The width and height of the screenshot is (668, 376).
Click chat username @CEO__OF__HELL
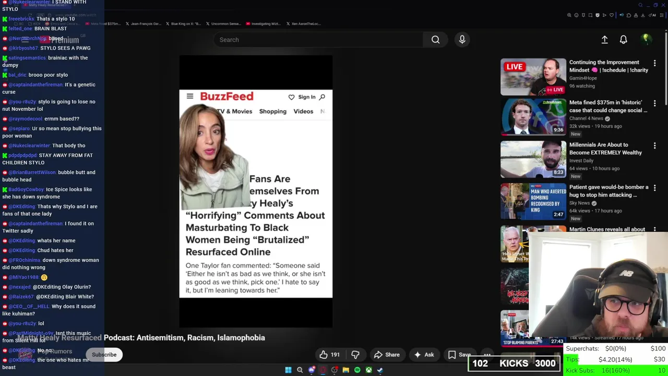tap(29, 307)
